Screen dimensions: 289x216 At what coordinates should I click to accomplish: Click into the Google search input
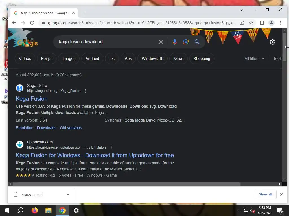tap(107, 42)
